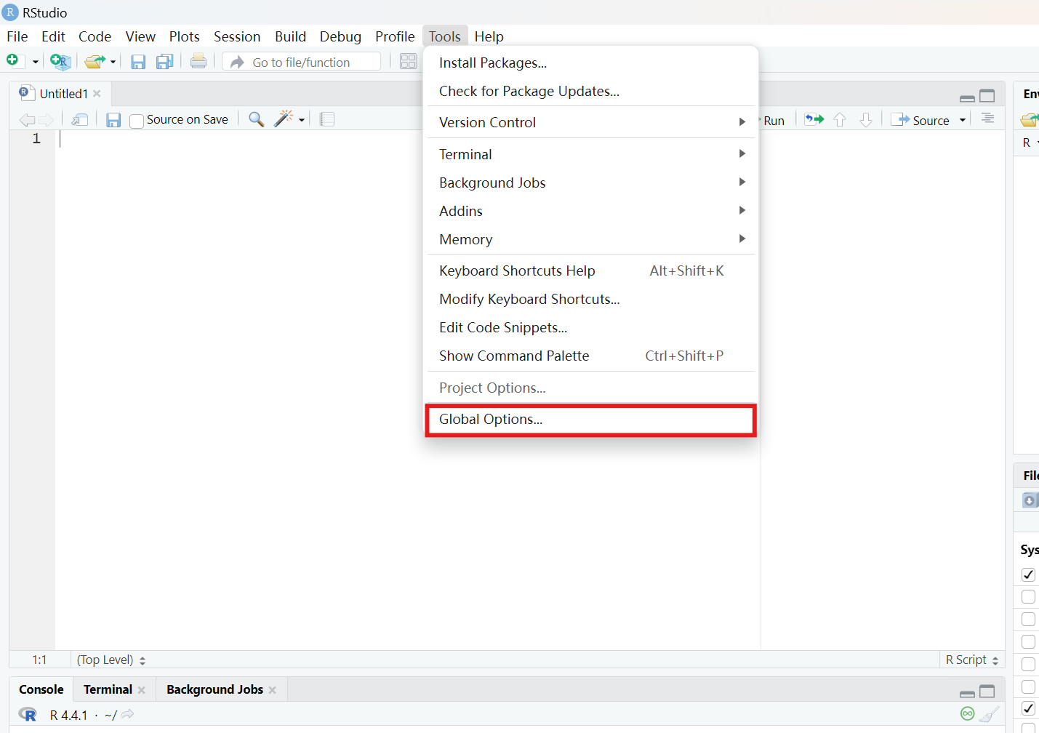Image resolution: width=1039 pixels, height=733 pixels.
Task: Switch to the Console tab
Action: click(x=41, y=689)
